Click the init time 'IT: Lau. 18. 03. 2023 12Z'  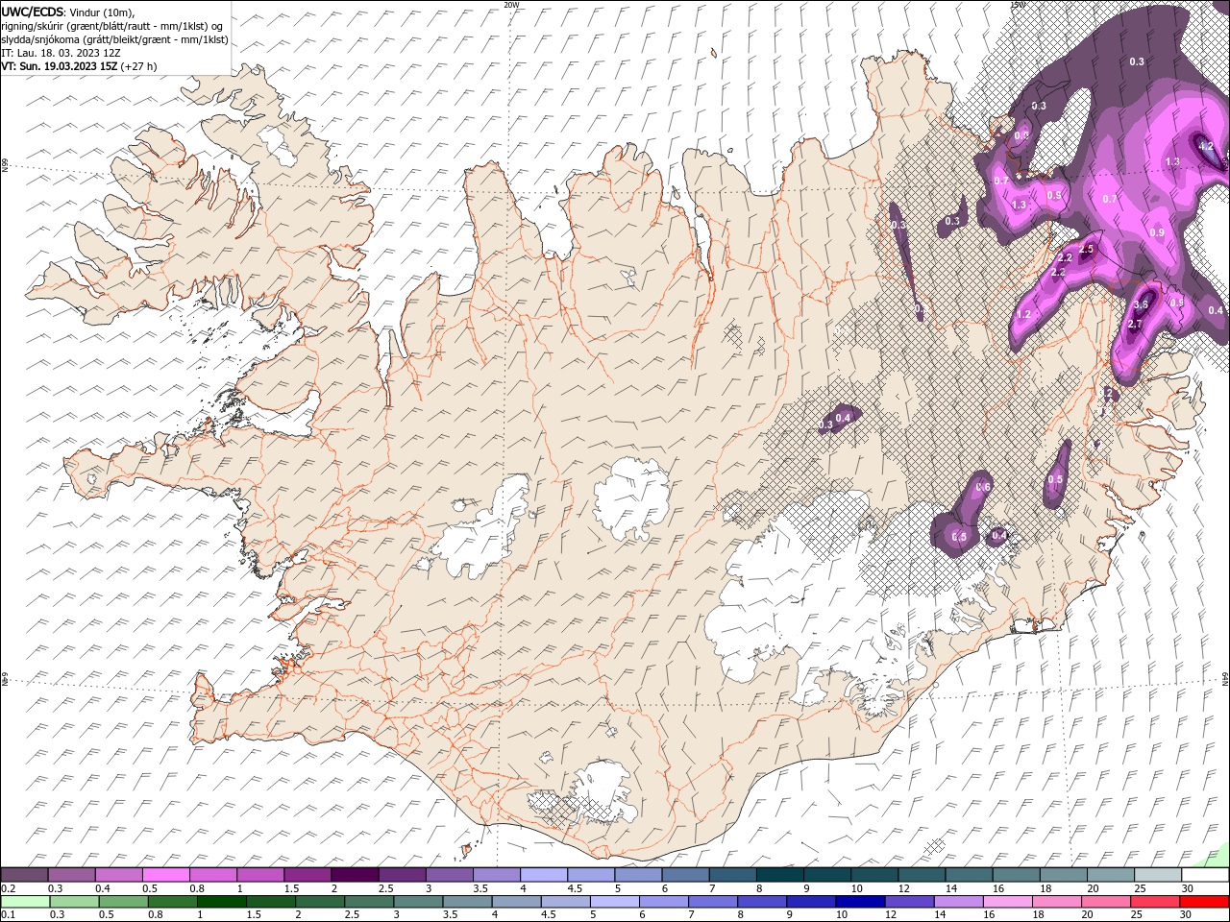(60, 53)
